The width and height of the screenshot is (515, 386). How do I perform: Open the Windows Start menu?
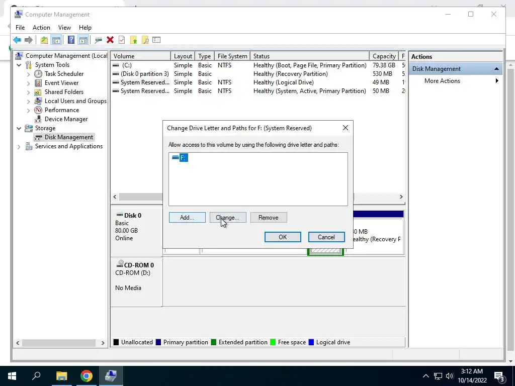[12, 376]
